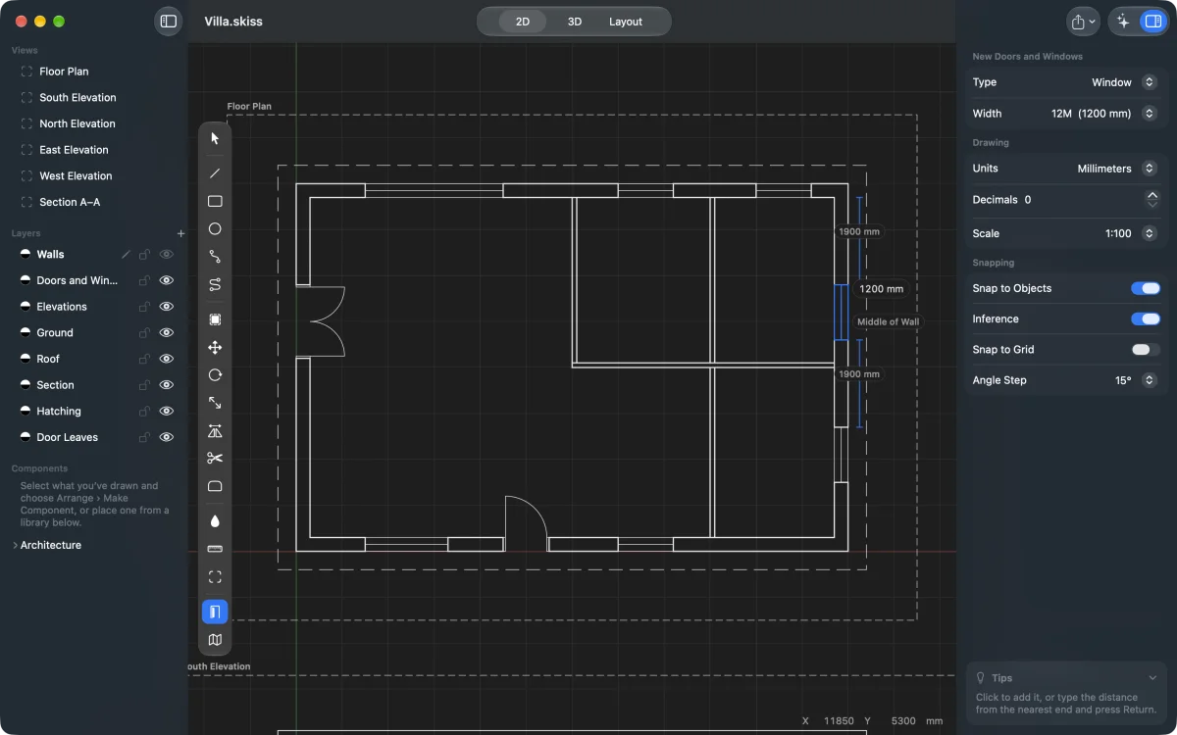Hide the Ground layer

(x=167, y=333)
